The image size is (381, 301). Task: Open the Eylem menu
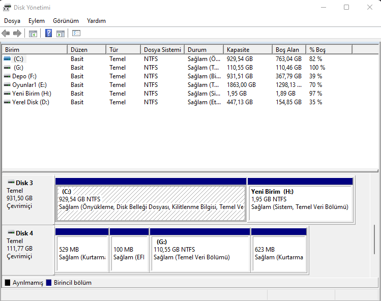pos(37,21)
